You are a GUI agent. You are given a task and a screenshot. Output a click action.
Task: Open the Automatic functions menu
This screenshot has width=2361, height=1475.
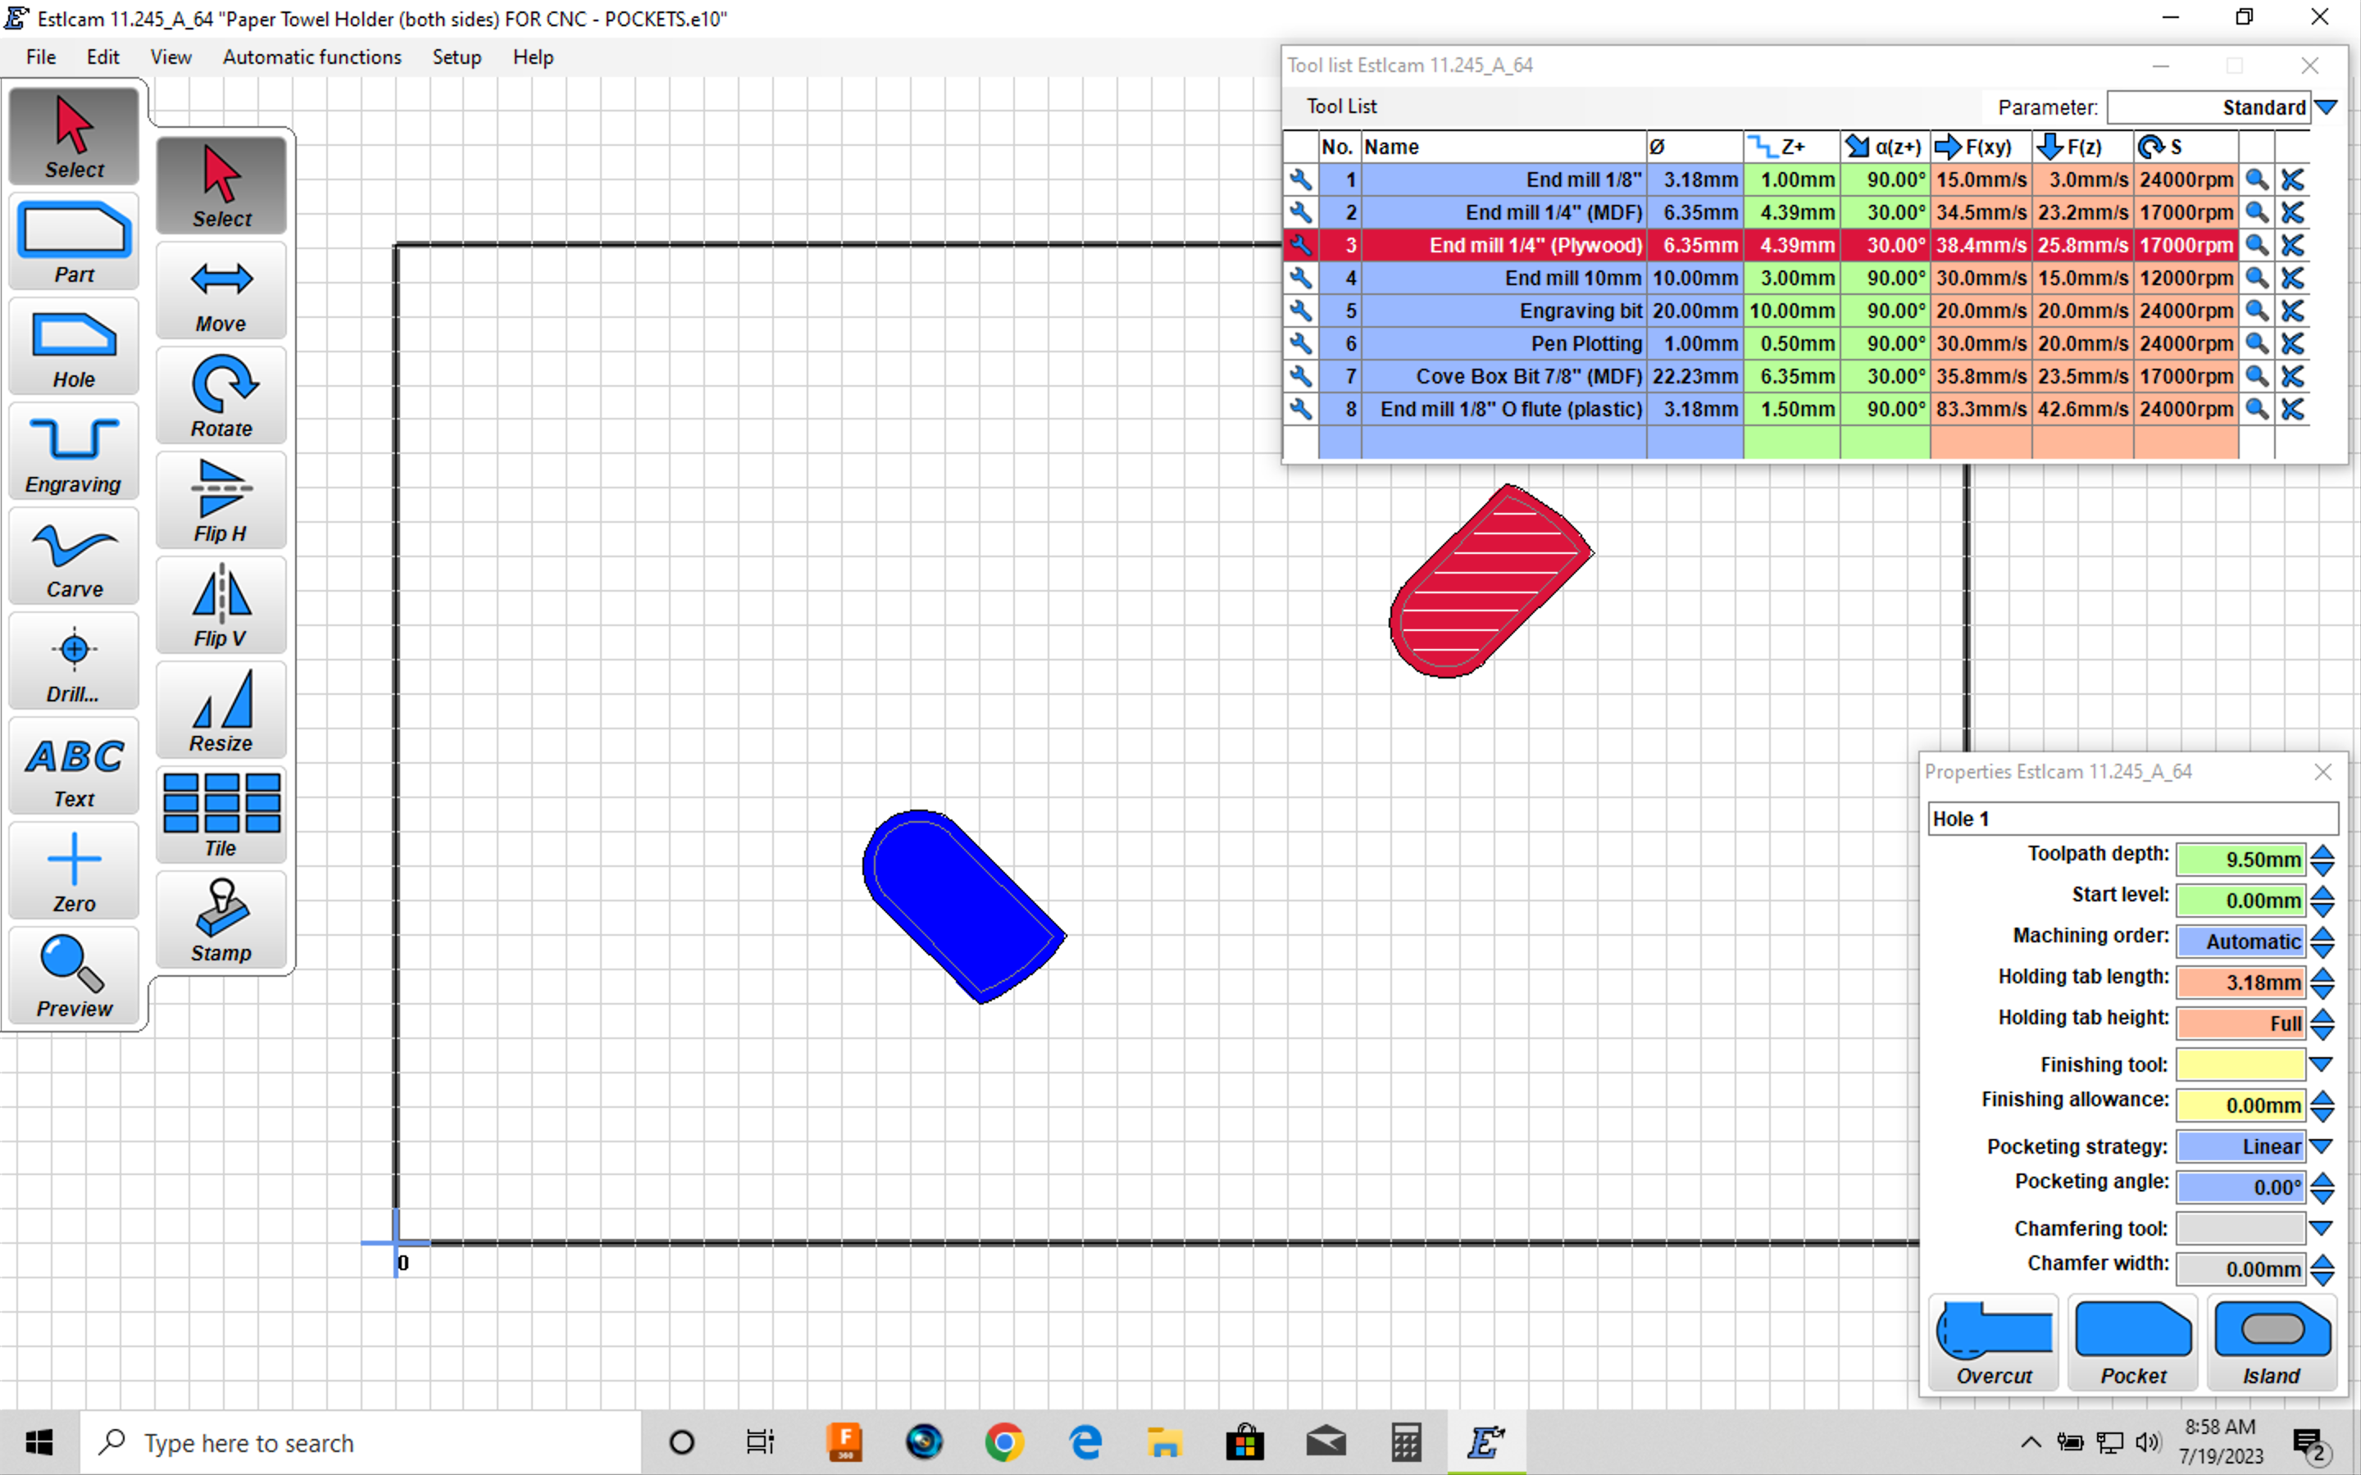click(x=312, y=57)
